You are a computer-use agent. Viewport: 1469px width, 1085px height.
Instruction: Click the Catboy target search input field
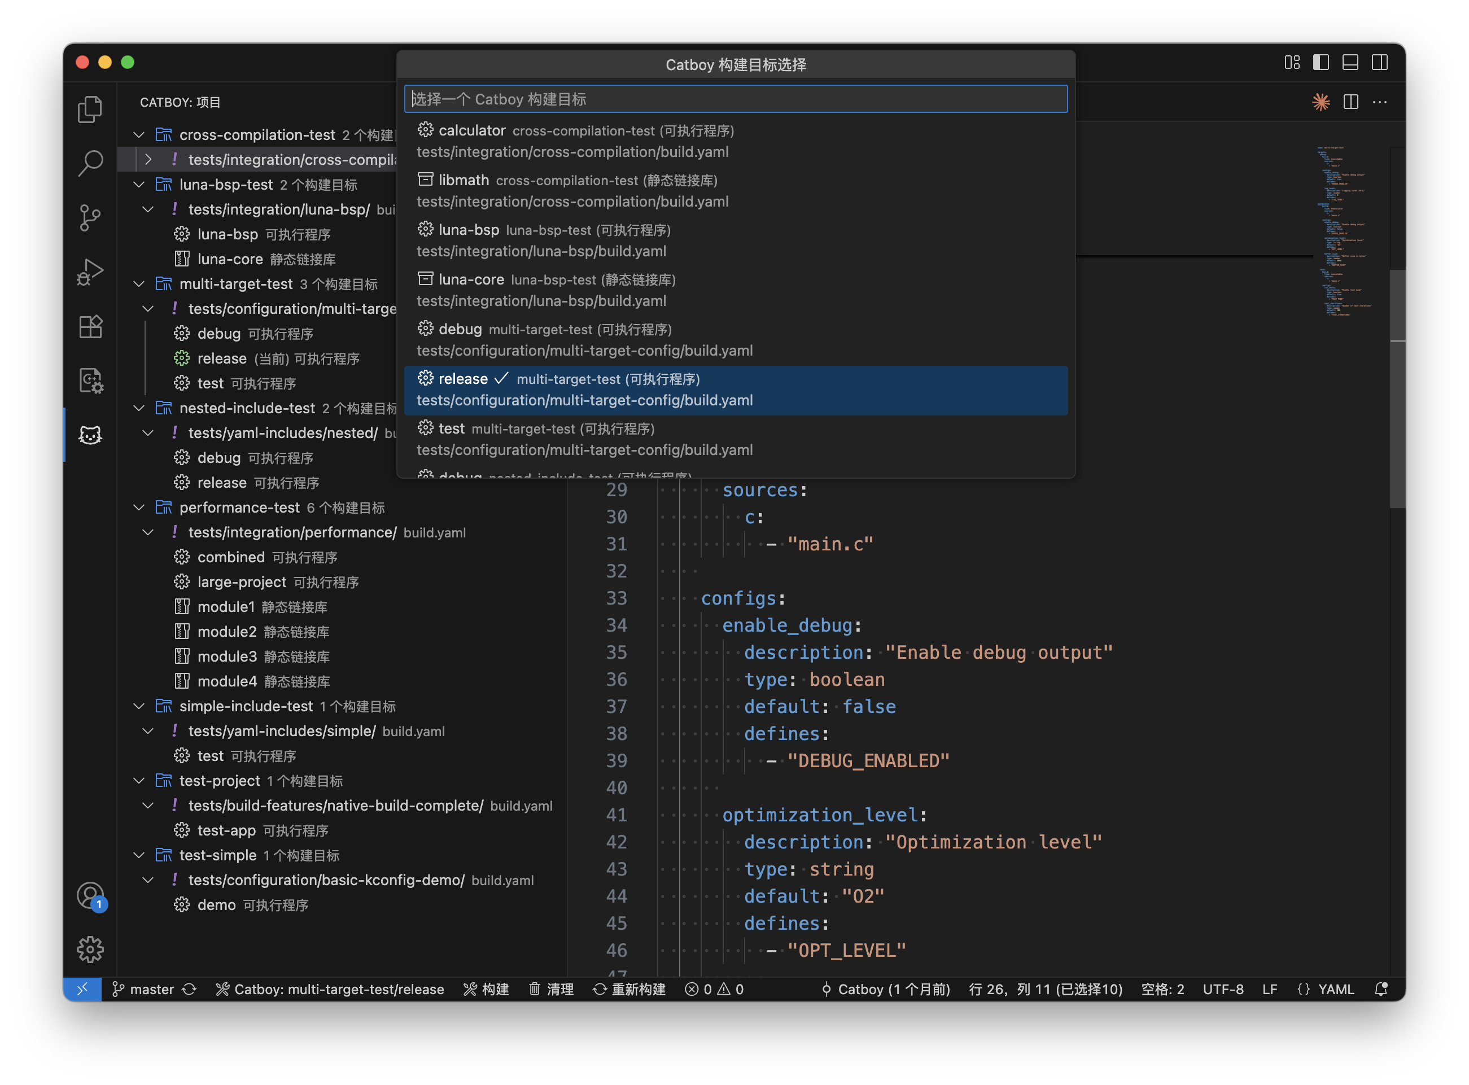(x=736, y=99)
